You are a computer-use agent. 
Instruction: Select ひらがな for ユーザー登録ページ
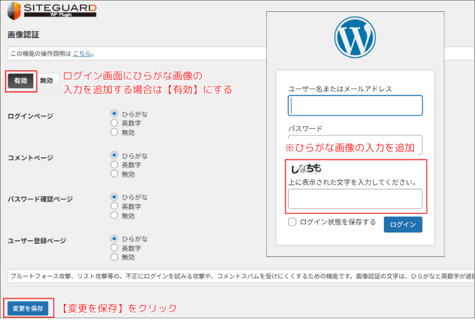point(114,238)
